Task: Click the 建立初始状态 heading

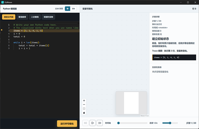Action: [160, 39]
